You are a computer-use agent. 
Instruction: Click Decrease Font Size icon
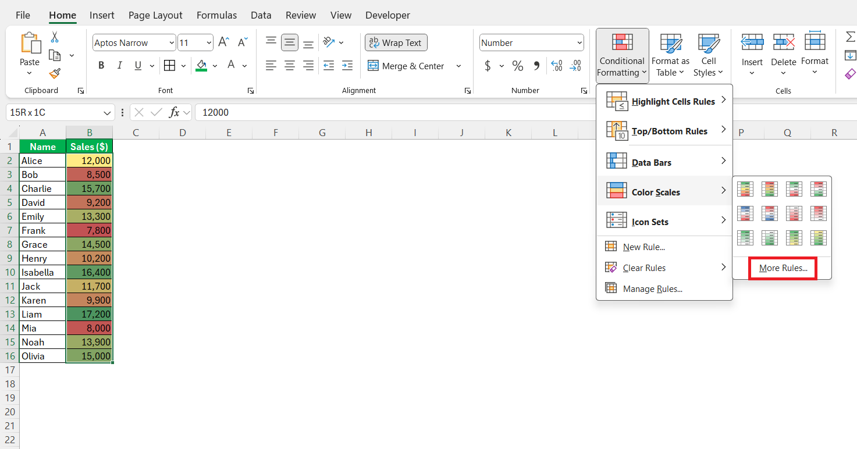pos(243,42)
